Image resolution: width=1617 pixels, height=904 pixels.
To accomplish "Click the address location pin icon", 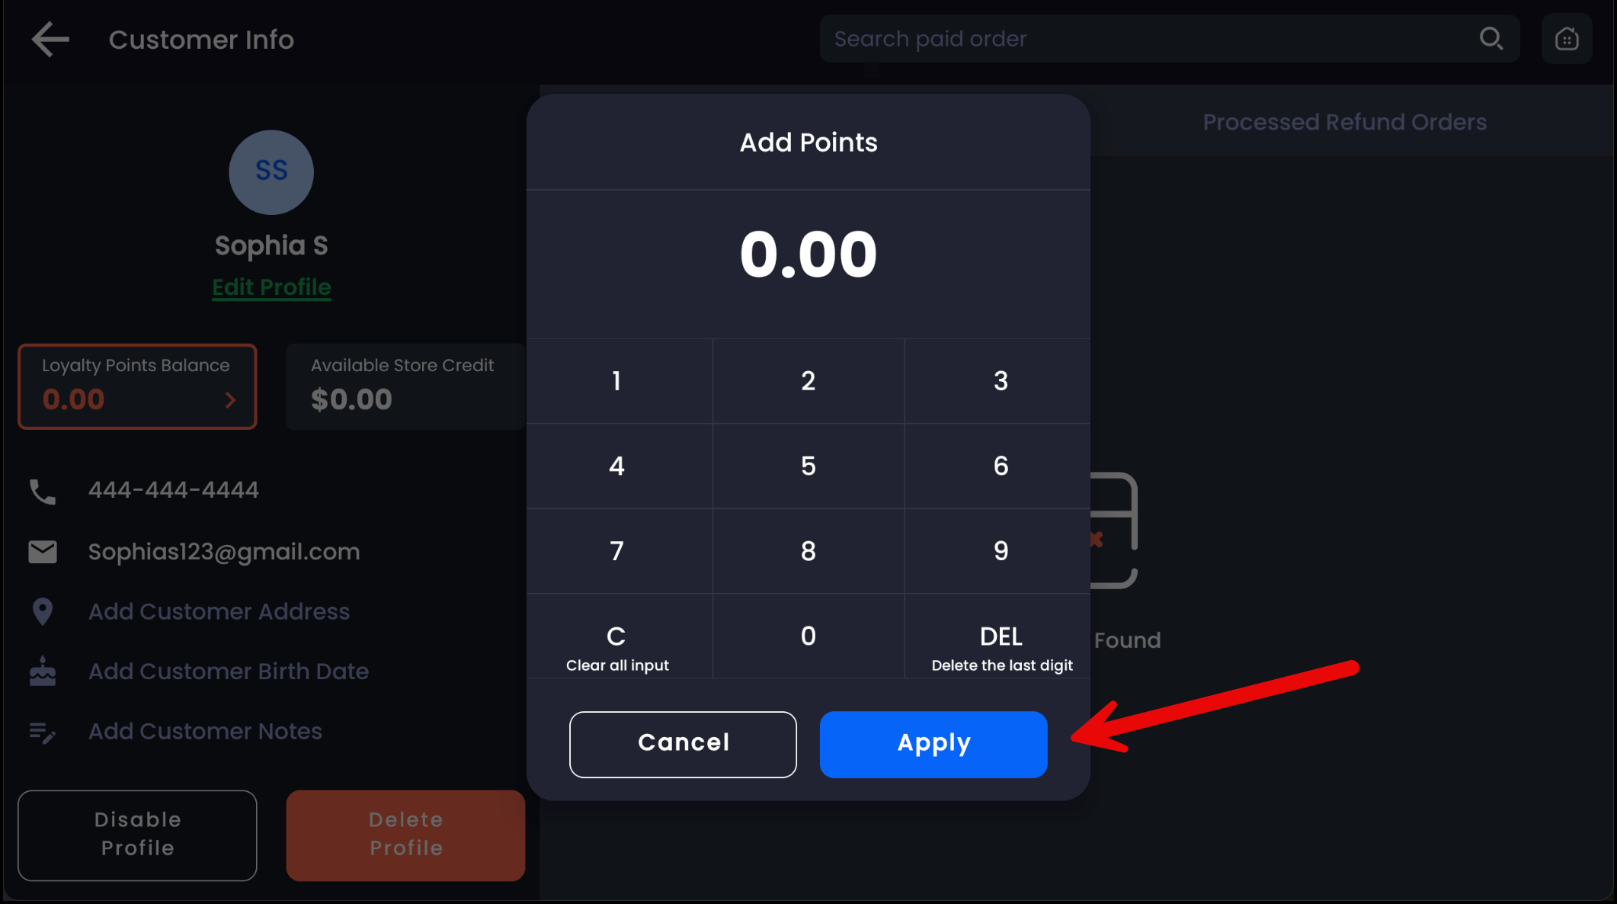I will (x=43, y=611).
